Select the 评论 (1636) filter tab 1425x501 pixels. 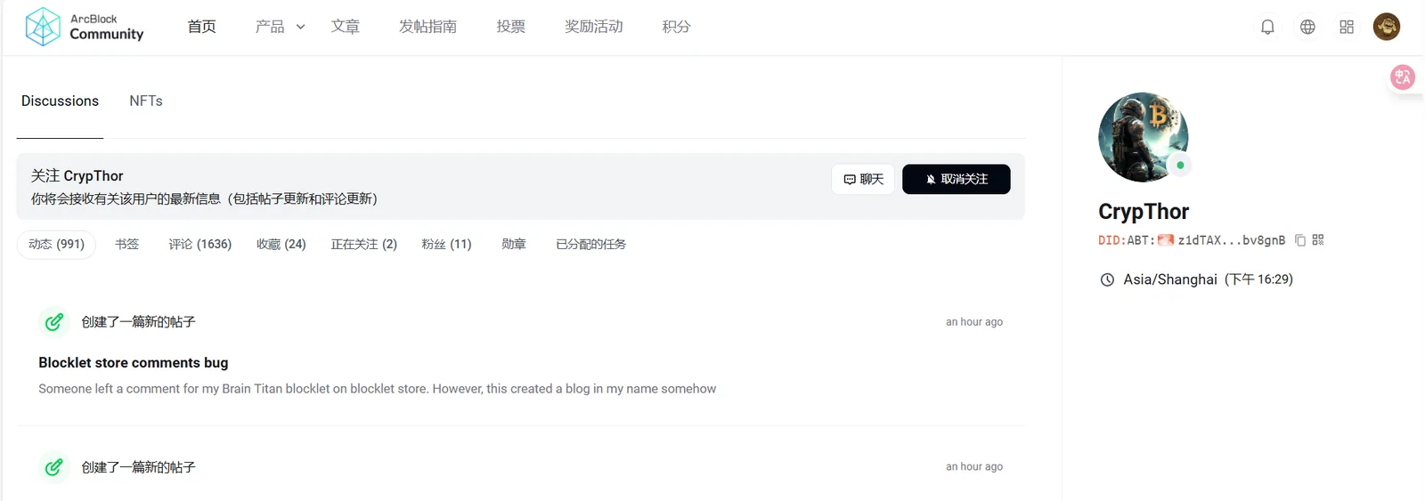tap(200, 244)
